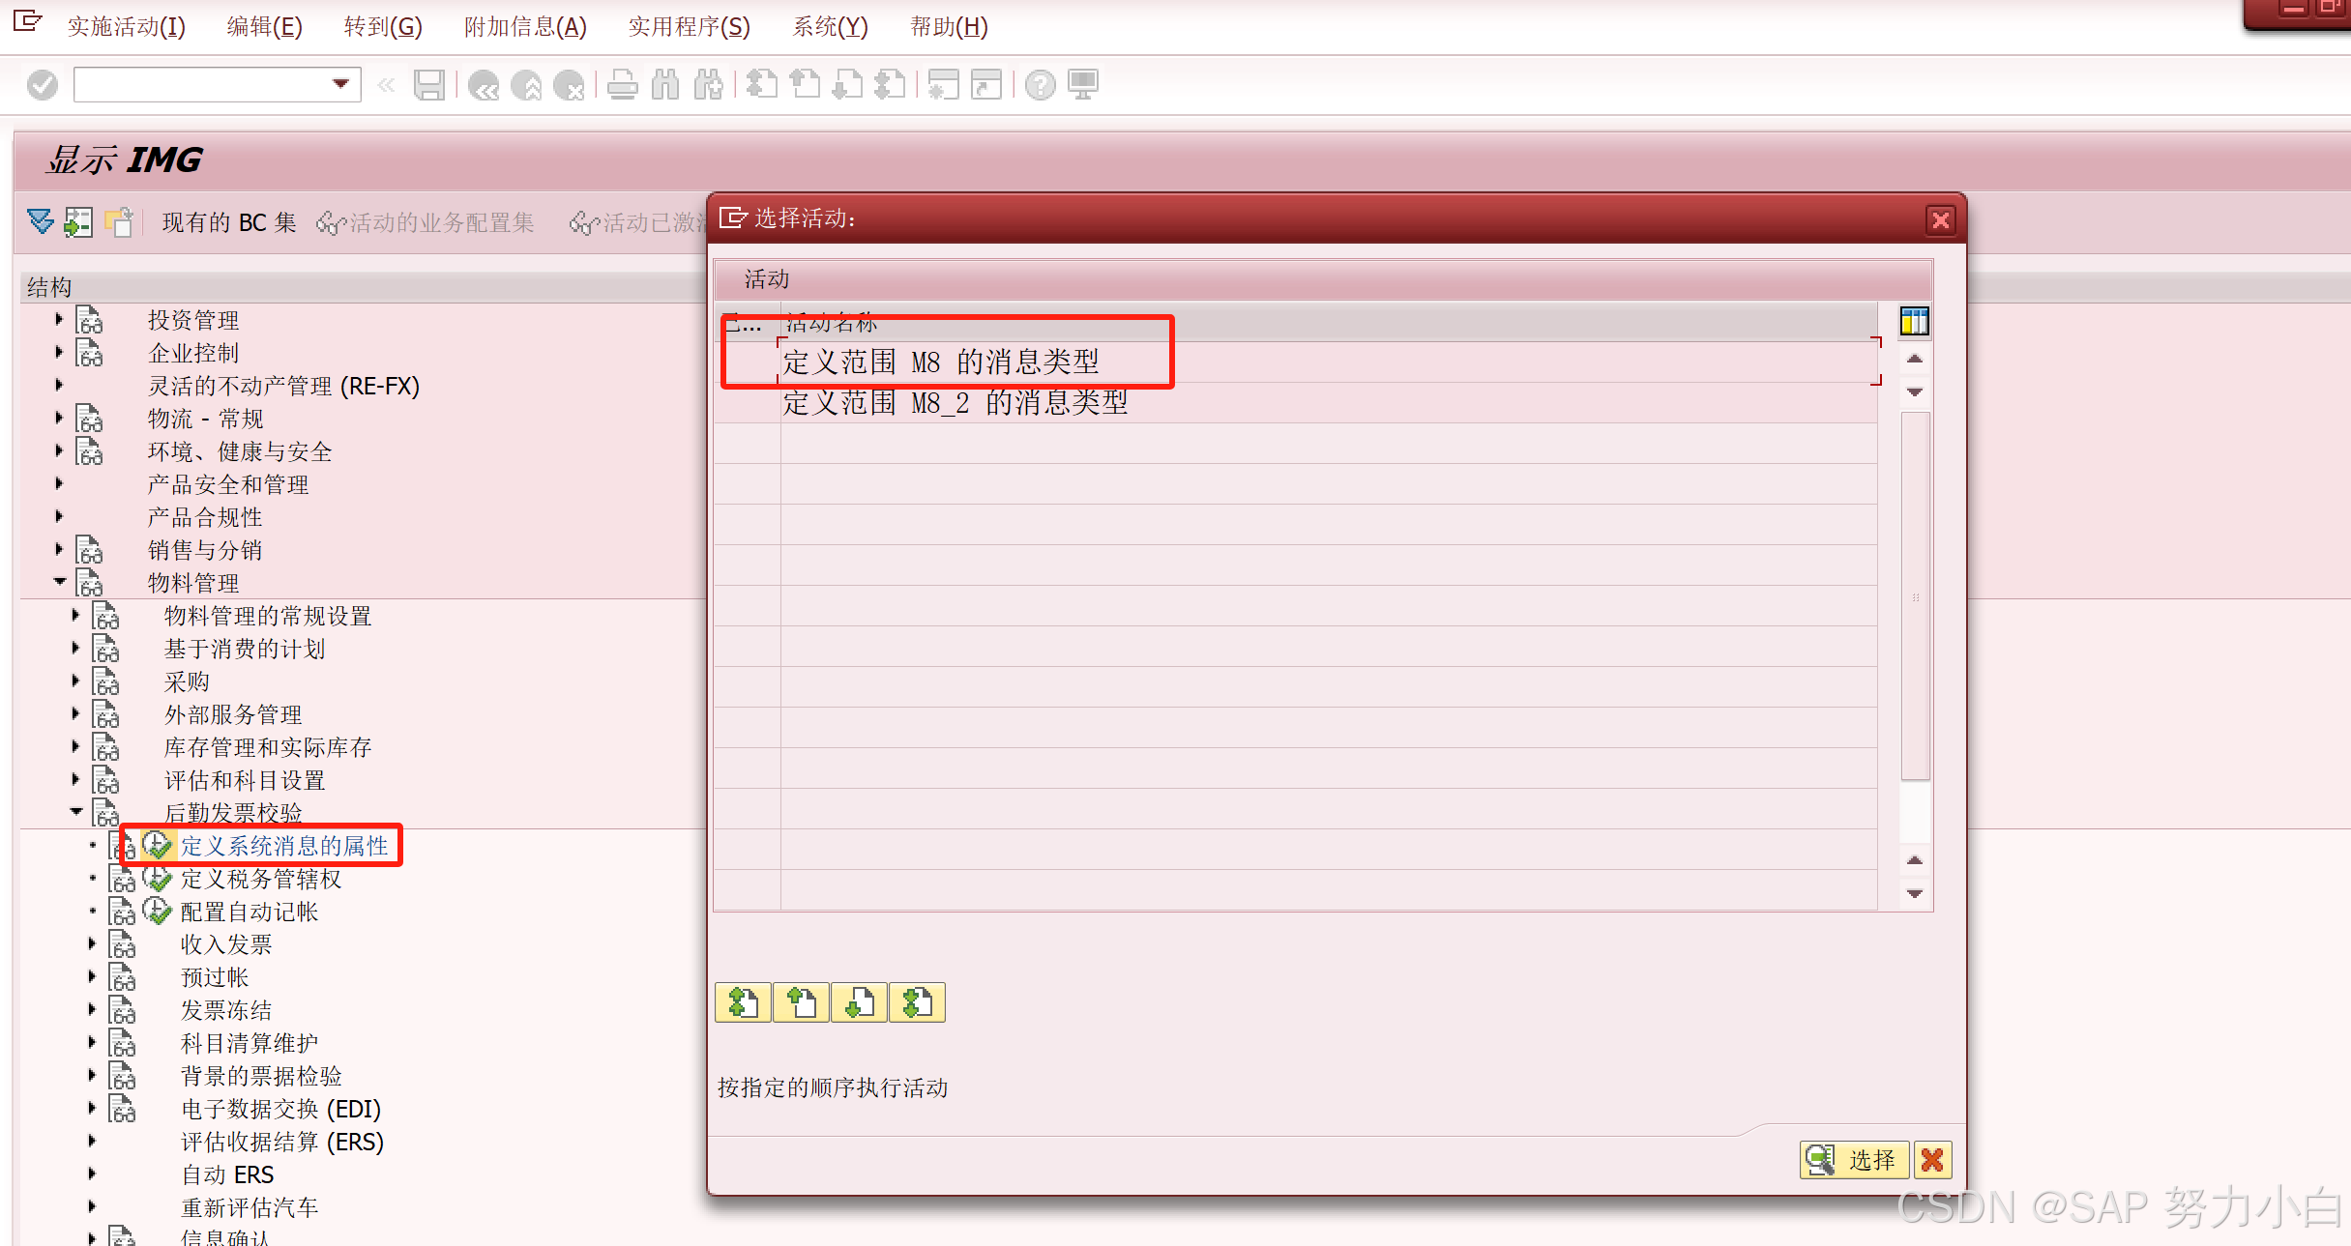This screenshot has height=1246, width=2351.
Task: Click the vertical scrollbar in the activity list
Action: pos(1915,595)
